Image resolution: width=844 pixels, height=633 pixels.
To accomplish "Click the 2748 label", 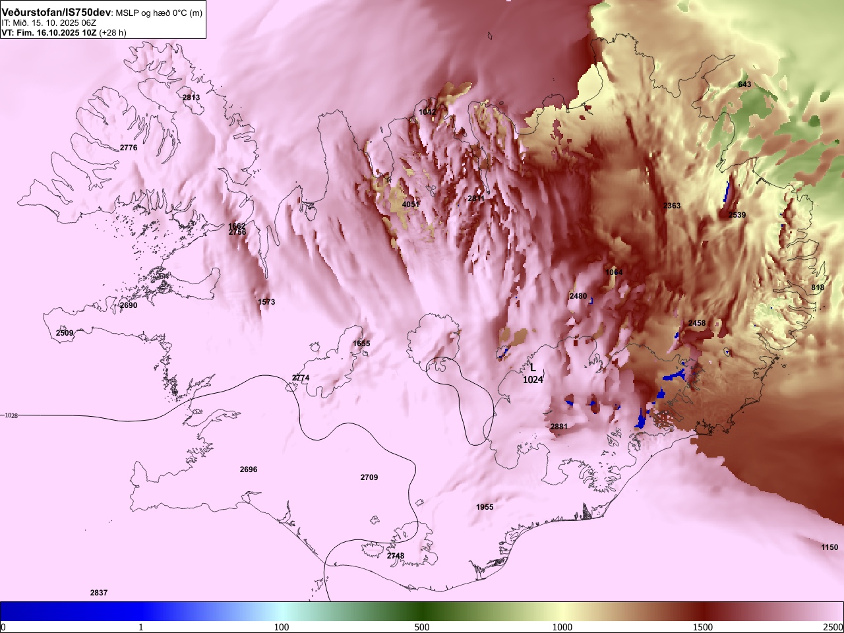I will click(x=396, y=556).
